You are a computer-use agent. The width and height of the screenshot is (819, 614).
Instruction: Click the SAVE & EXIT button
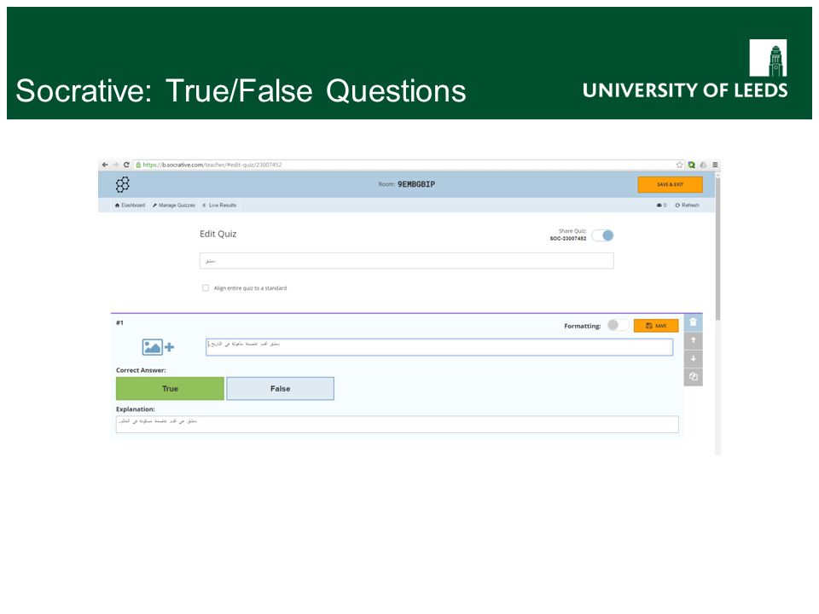coord(671,184)
